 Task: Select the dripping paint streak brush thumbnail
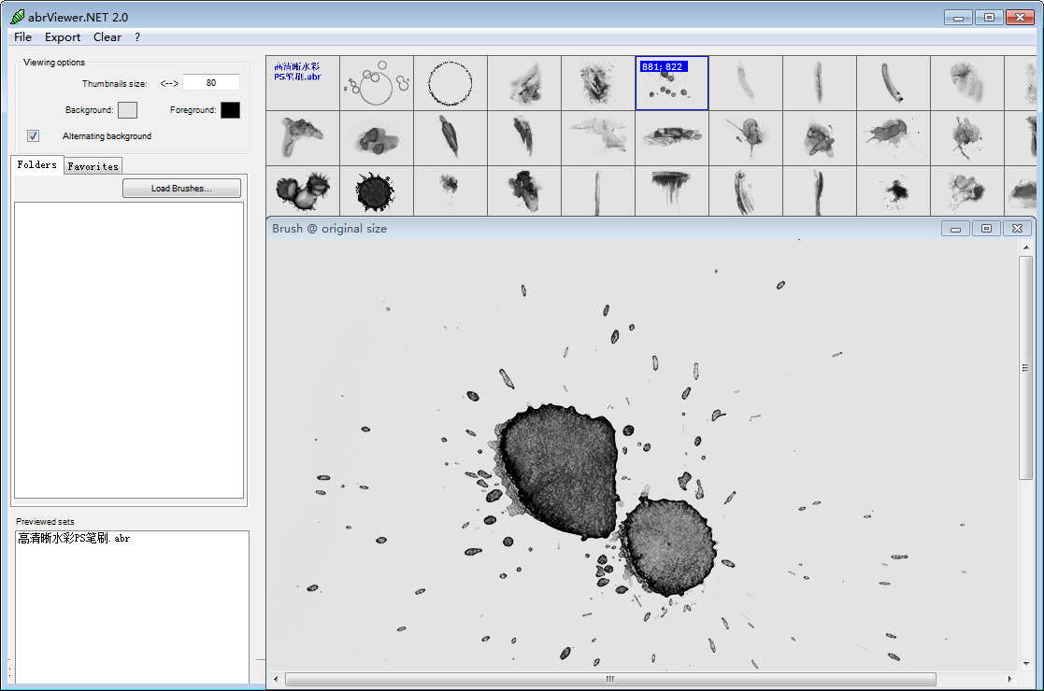(x=672, y=191)
